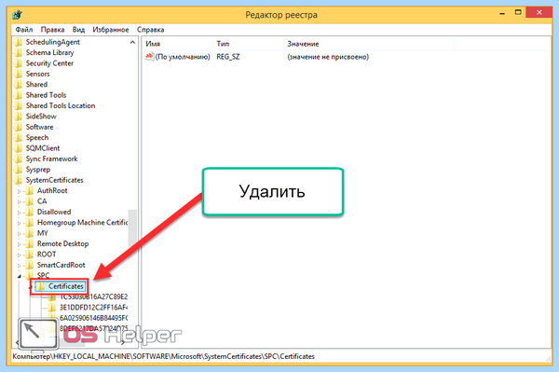Select the Sensors key

pyautogui.click(x=38, y=74)
